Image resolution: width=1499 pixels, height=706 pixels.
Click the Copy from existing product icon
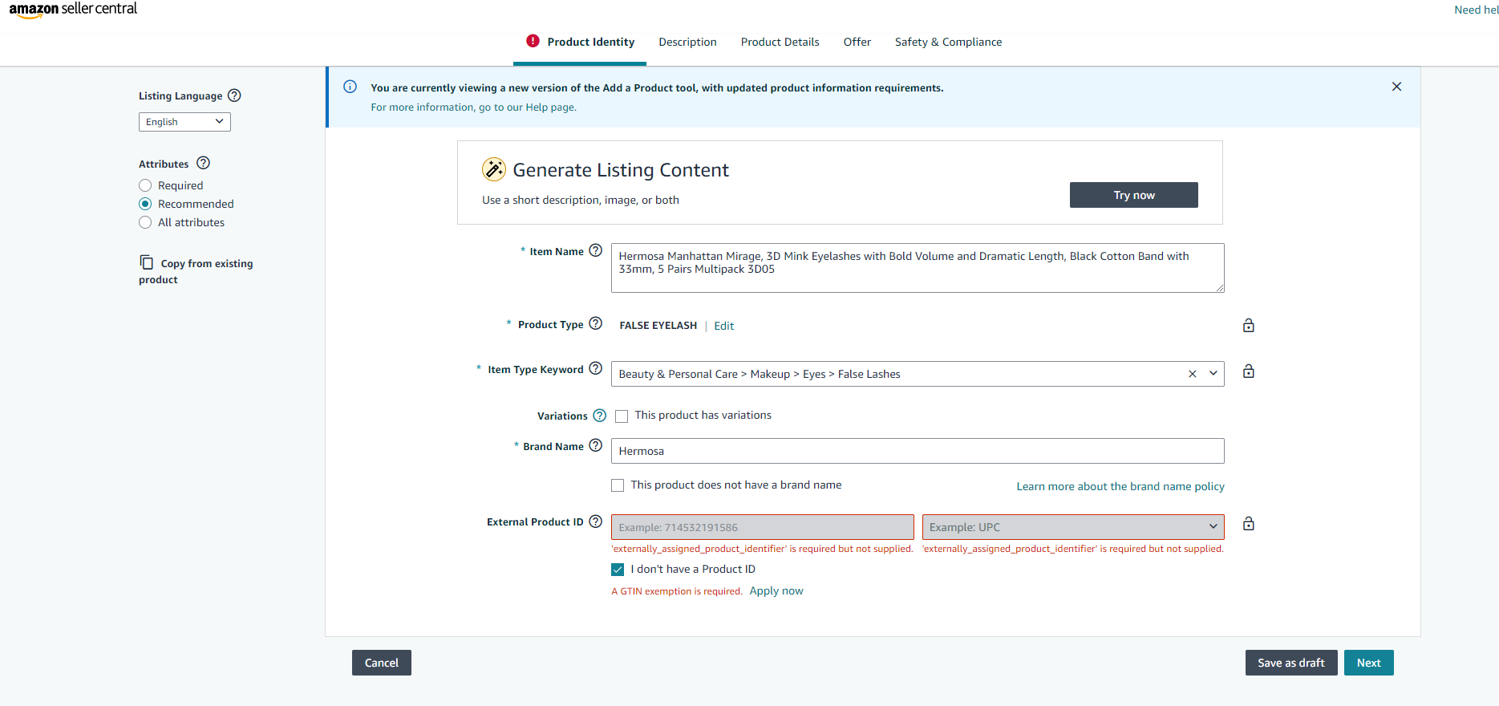click(x=146, y=262)
